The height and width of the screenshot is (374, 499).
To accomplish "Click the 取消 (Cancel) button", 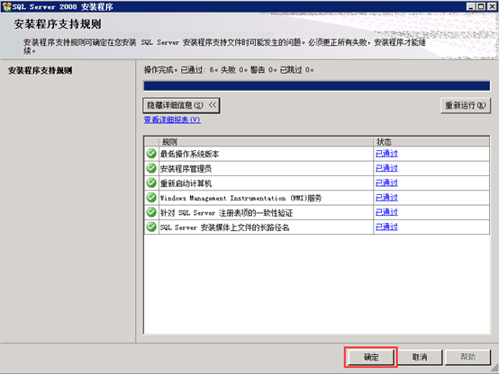I will [x=420, y=357].
